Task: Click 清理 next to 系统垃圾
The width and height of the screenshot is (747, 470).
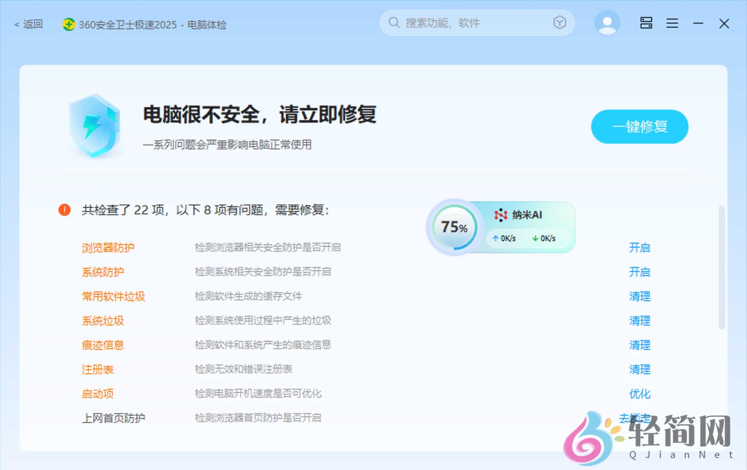Action: click(639, 321)
